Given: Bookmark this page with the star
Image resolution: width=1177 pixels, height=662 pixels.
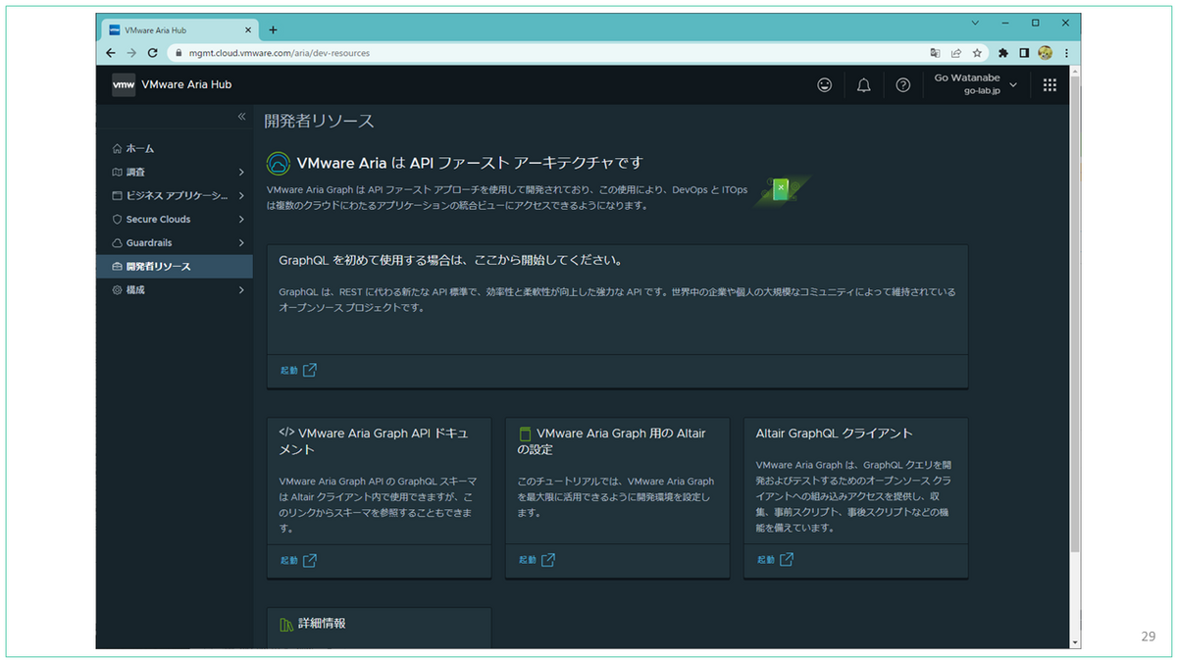Looking at the screenshot, I should tap(977, 53).
